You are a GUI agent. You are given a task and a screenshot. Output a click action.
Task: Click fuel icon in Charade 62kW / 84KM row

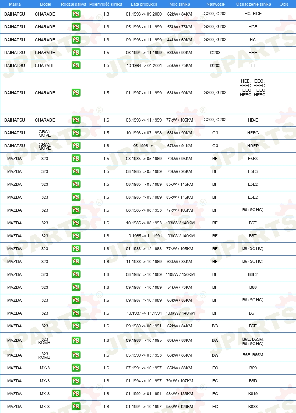pyautogui.click(x=76, y=14)
